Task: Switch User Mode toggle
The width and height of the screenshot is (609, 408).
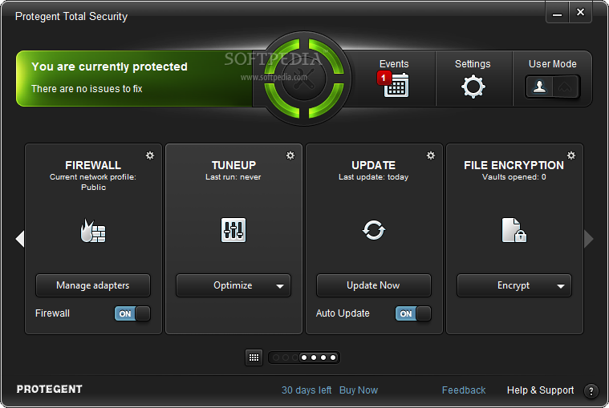Action: point(552,87)
